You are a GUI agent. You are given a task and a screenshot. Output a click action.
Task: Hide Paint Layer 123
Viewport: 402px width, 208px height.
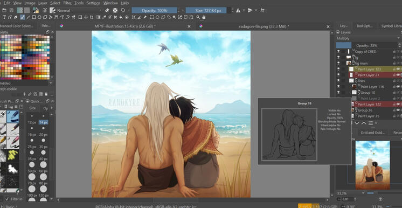pyautogui.click(x=338, y=69)
